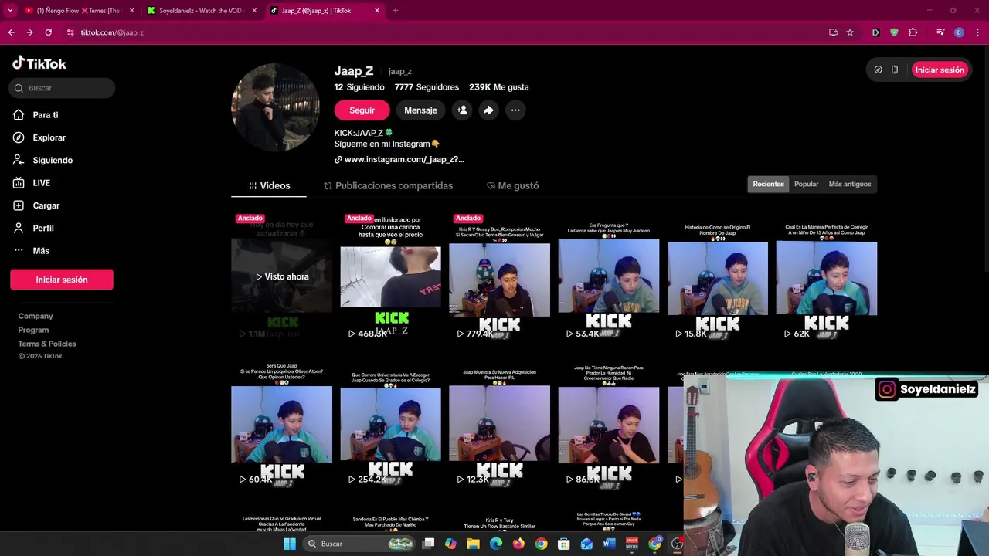
Task: Select Recientes sort option
Action: click(768, 184)
